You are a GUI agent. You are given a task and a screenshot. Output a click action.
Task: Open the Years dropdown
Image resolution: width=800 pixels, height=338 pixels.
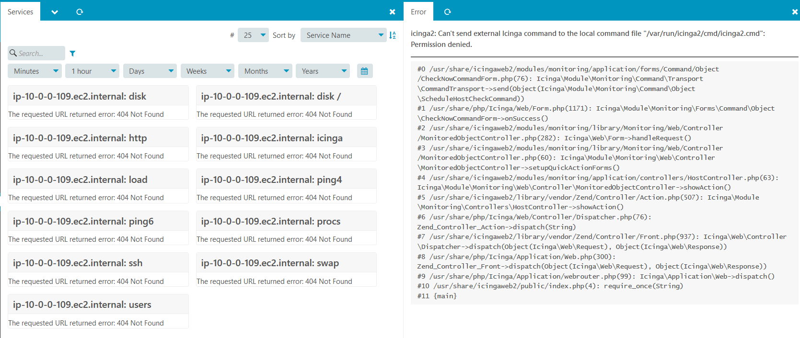click(323, 71)
